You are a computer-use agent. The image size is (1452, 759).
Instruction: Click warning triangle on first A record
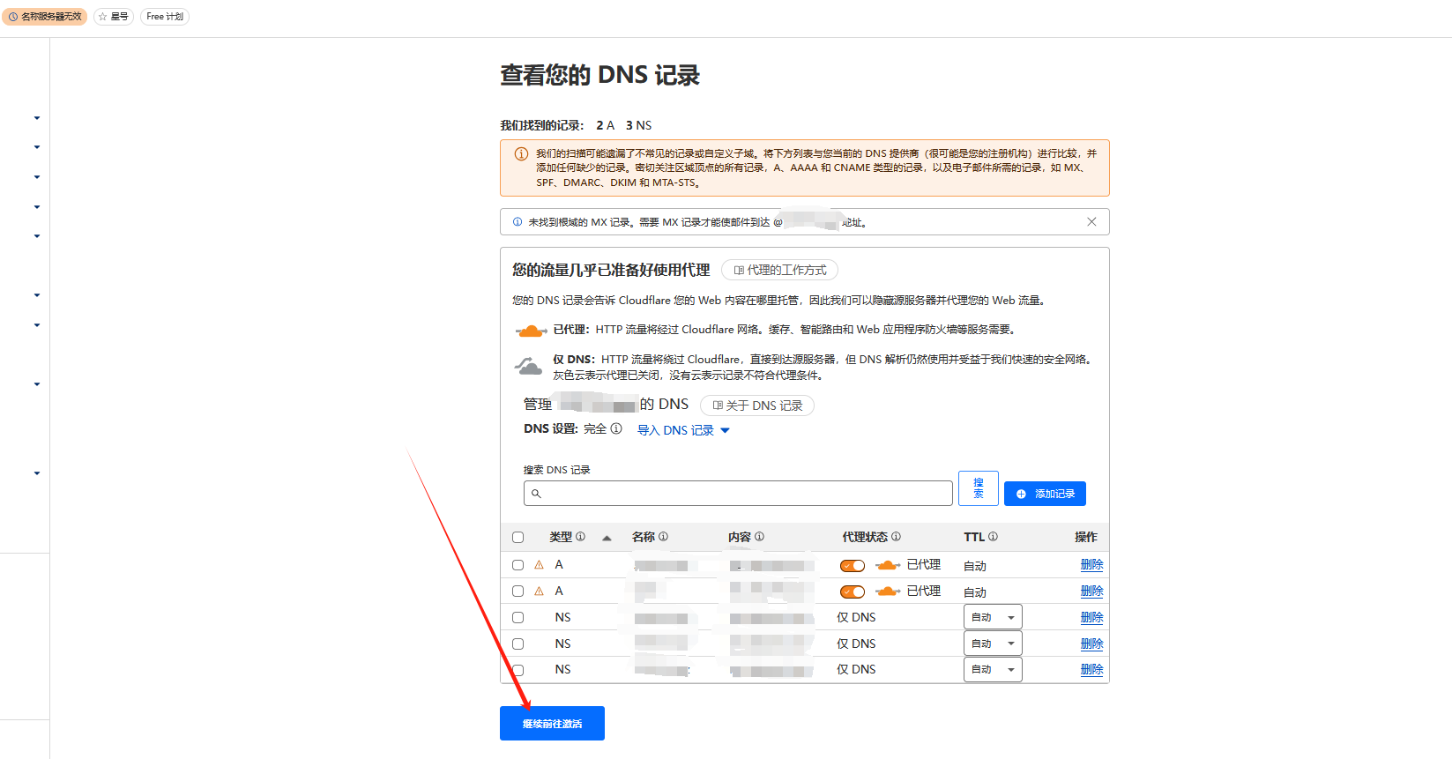(x=539, y=565)
